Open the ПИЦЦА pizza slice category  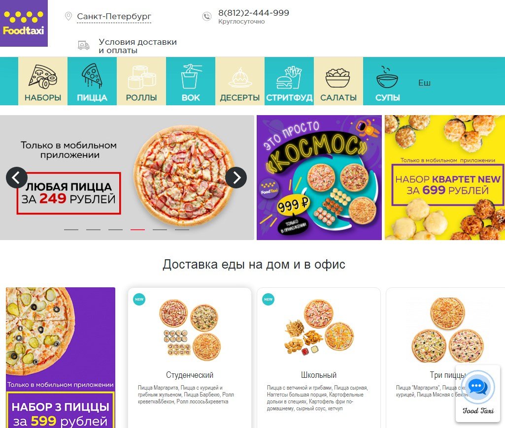point(92,81)
